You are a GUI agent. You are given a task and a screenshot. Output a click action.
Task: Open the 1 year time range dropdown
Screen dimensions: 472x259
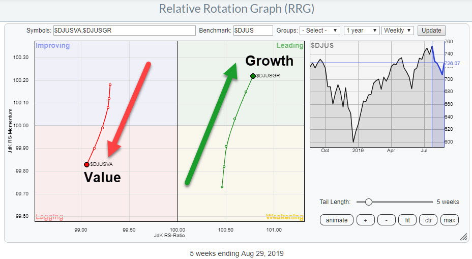[361, 31]
